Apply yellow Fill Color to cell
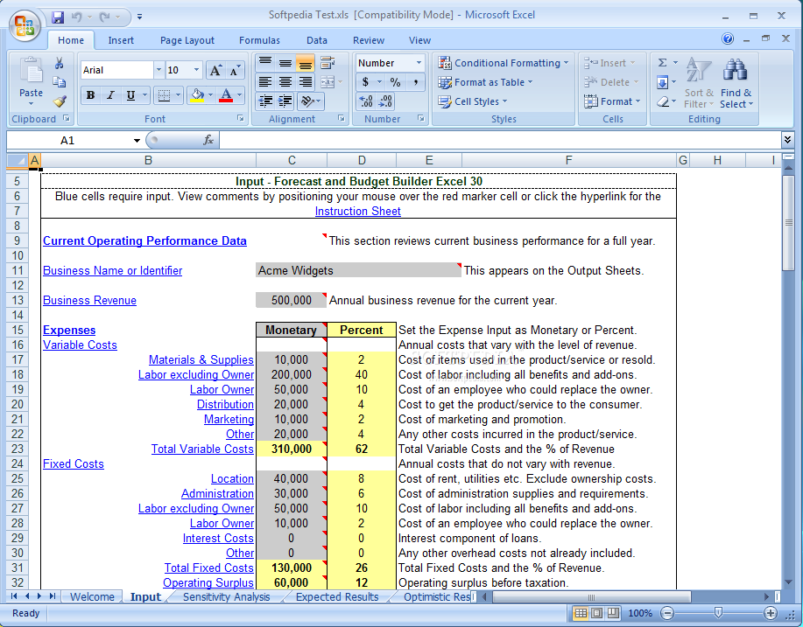The width and height of the screenshot is (803, 627). (197, 95)
